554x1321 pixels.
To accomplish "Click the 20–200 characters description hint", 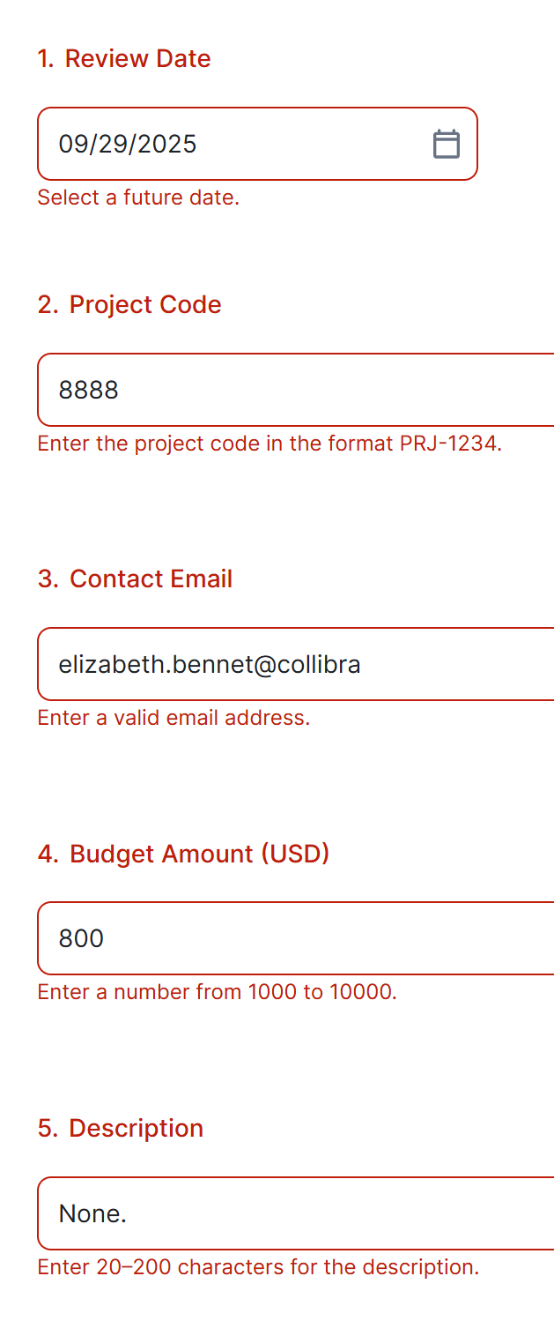I will point(258,1266).
